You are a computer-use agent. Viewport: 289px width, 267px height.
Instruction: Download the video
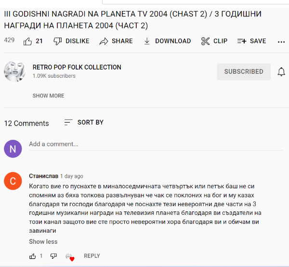tap(167, 41)
